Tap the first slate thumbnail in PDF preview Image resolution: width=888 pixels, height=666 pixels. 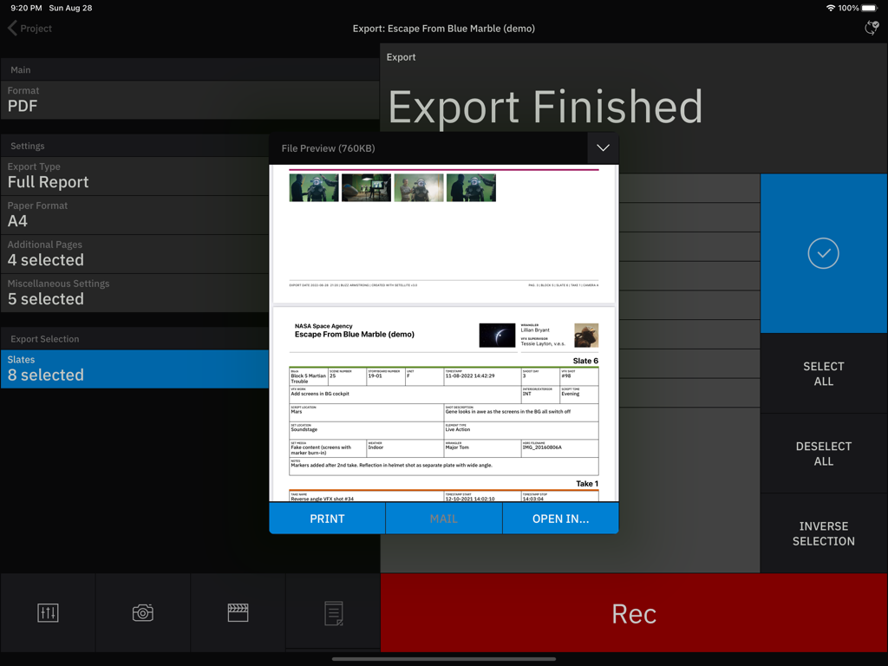click(x=313, y=186)
